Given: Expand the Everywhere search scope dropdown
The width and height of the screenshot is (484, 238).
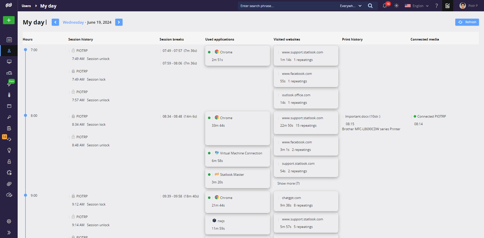Looking at the screenshot, I should click(351, 6).
